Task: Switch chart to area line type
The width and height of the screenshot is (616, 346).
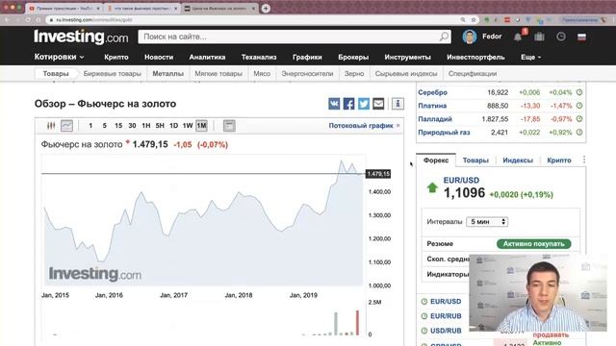Action: [x=66, y=126]
